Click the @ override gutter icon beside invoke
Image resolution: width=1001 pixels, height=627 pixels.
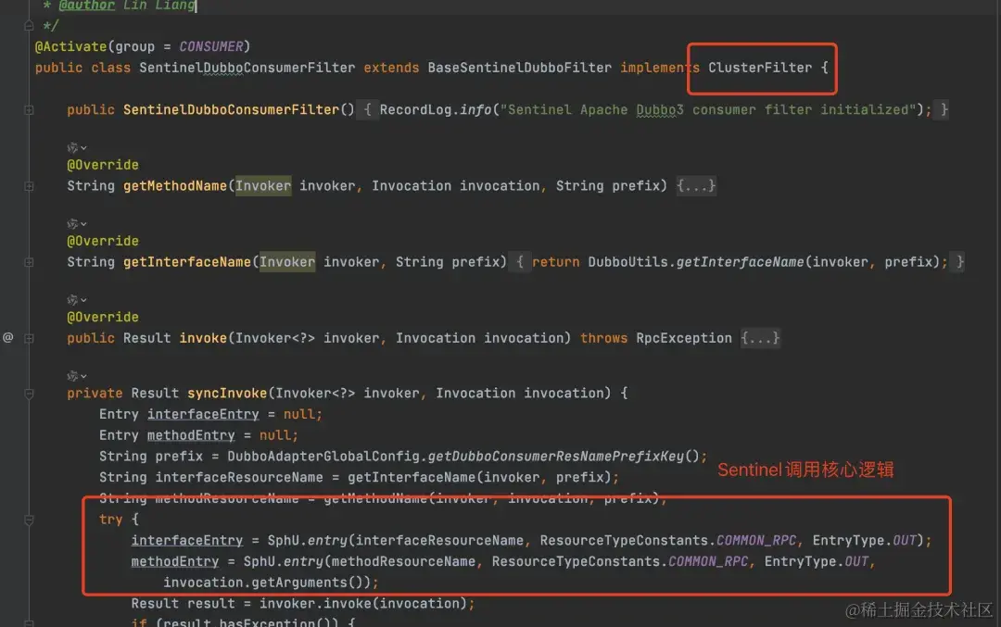click(7, 337)
